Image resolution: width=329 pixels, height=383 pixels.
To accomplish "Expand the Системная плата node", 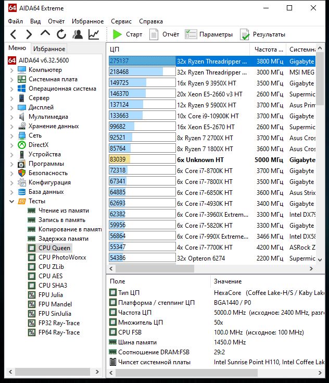I will tap(11, 80).
